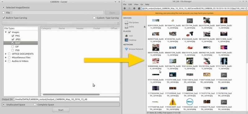Select the Desktop place icon
Image resolution: width=248 pixels, height=114 pixels.
coord(126,40)
